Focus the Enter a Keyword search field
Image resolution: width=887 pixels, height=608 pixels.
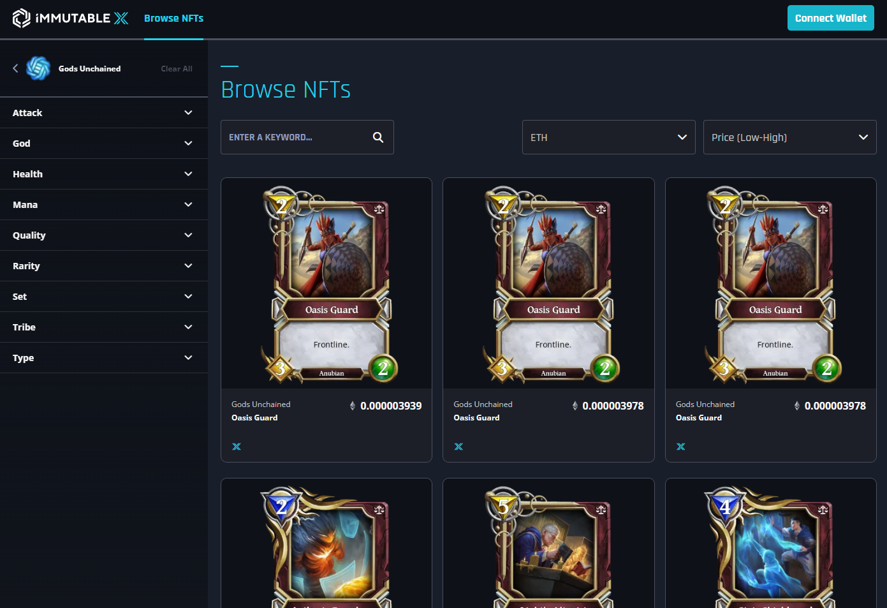pyautogui.click(x=307, y=137)
